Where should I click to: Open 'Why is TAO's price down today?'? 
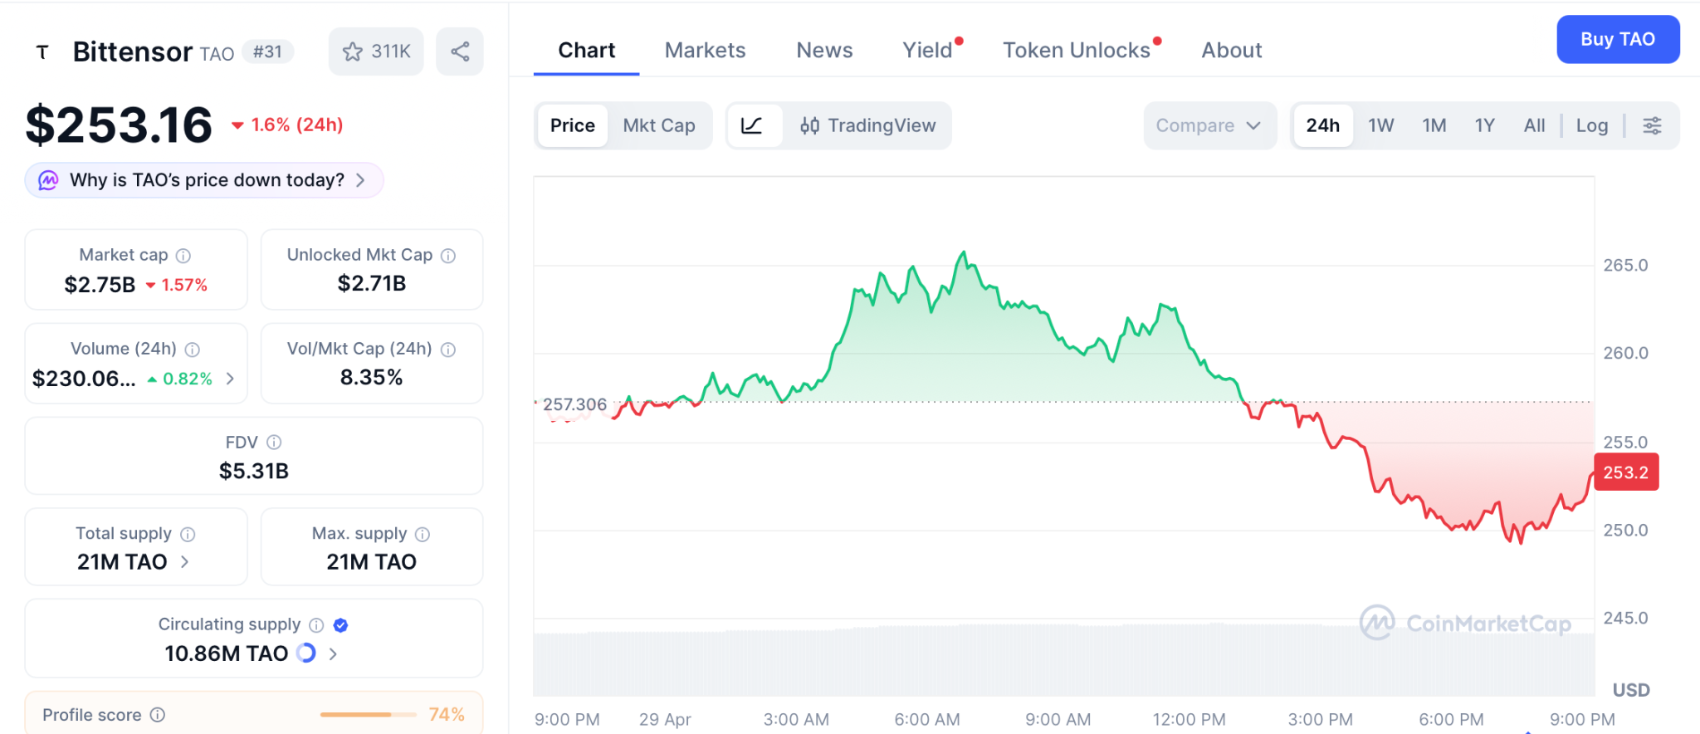click(x=206, y=180)
